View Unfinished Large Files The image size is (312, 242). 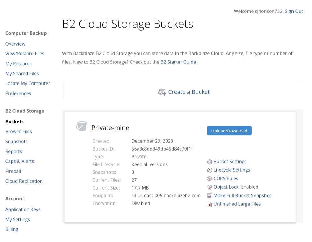[x=237, y=204]
